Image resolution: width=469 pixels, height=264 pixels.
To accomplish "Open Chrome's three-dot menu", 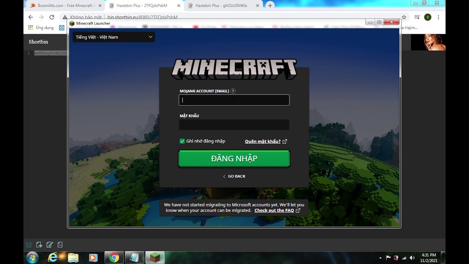I will pos(438,17).
